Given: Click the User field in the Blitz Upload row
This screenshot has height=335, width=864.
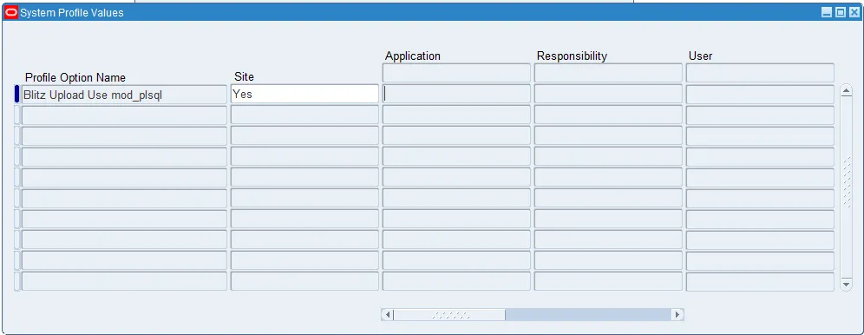Looking at the screenshot, I should point(760,95).
